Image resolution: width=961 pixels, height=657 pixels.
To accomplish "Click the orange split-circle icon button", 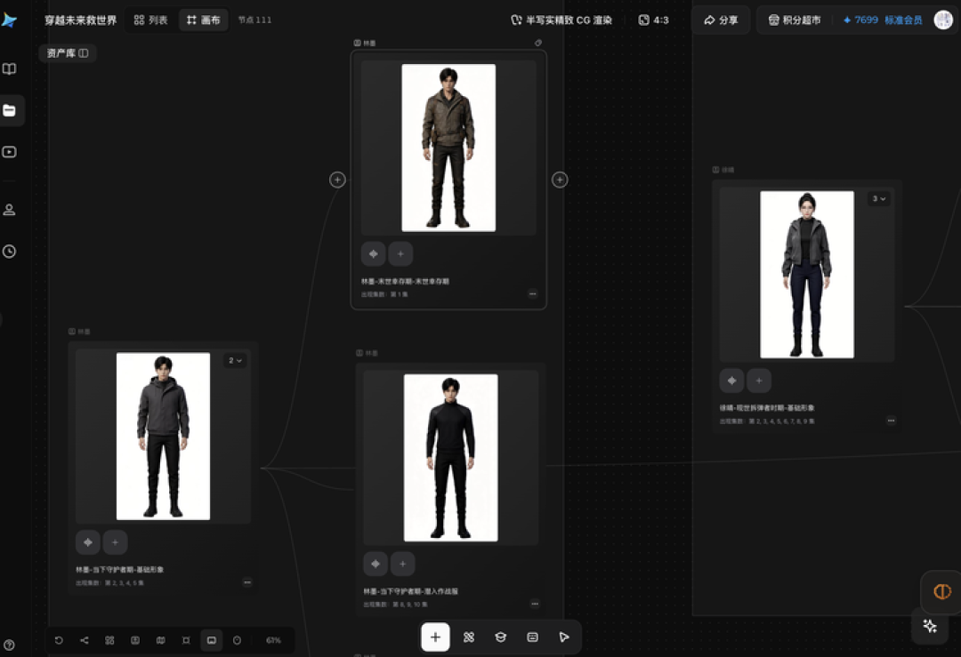I will click(942, 591).
